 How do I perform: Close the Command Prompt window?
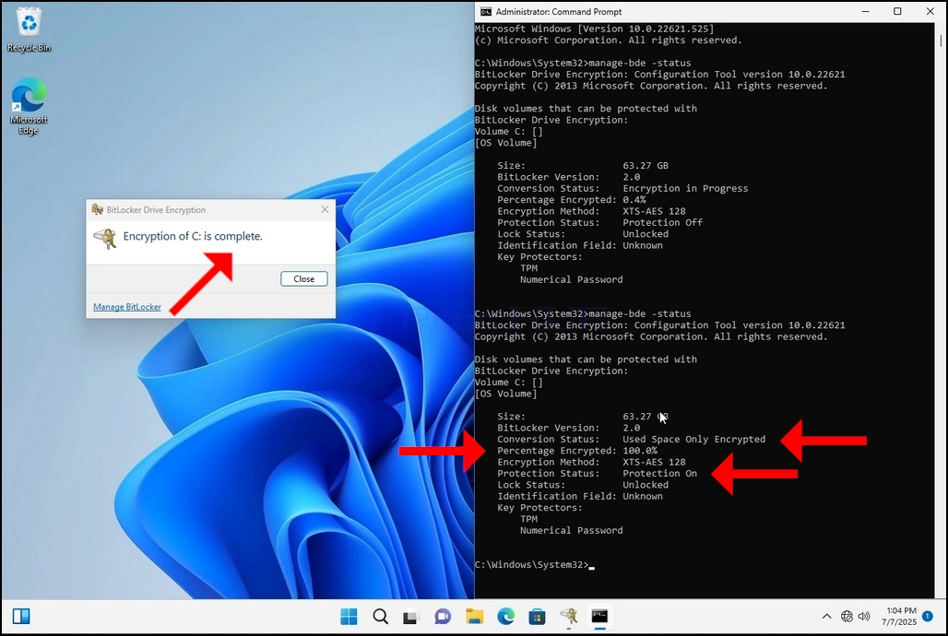pos(930,11)
